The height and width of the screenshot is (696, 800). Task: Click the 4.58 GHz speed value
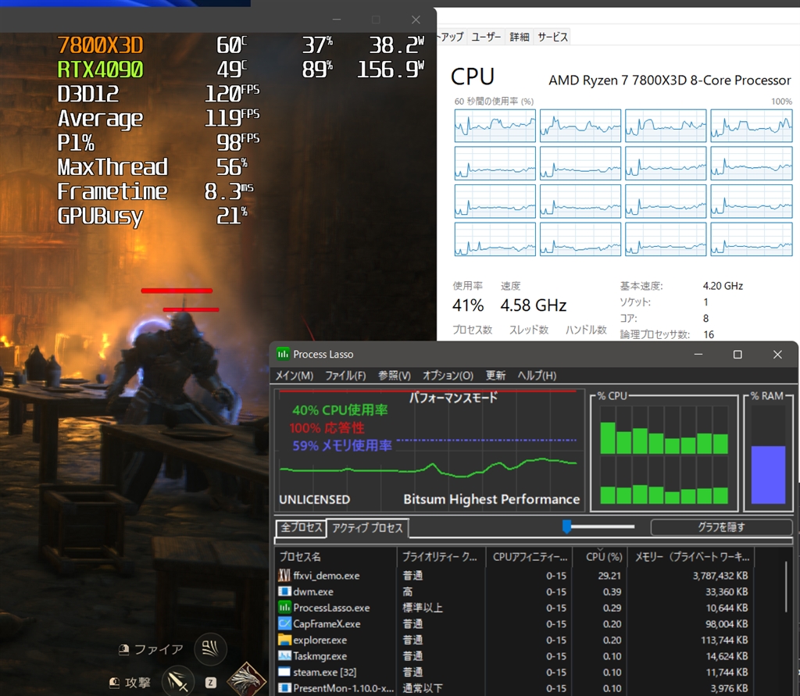pyautogui.click(x=533, y=305)
